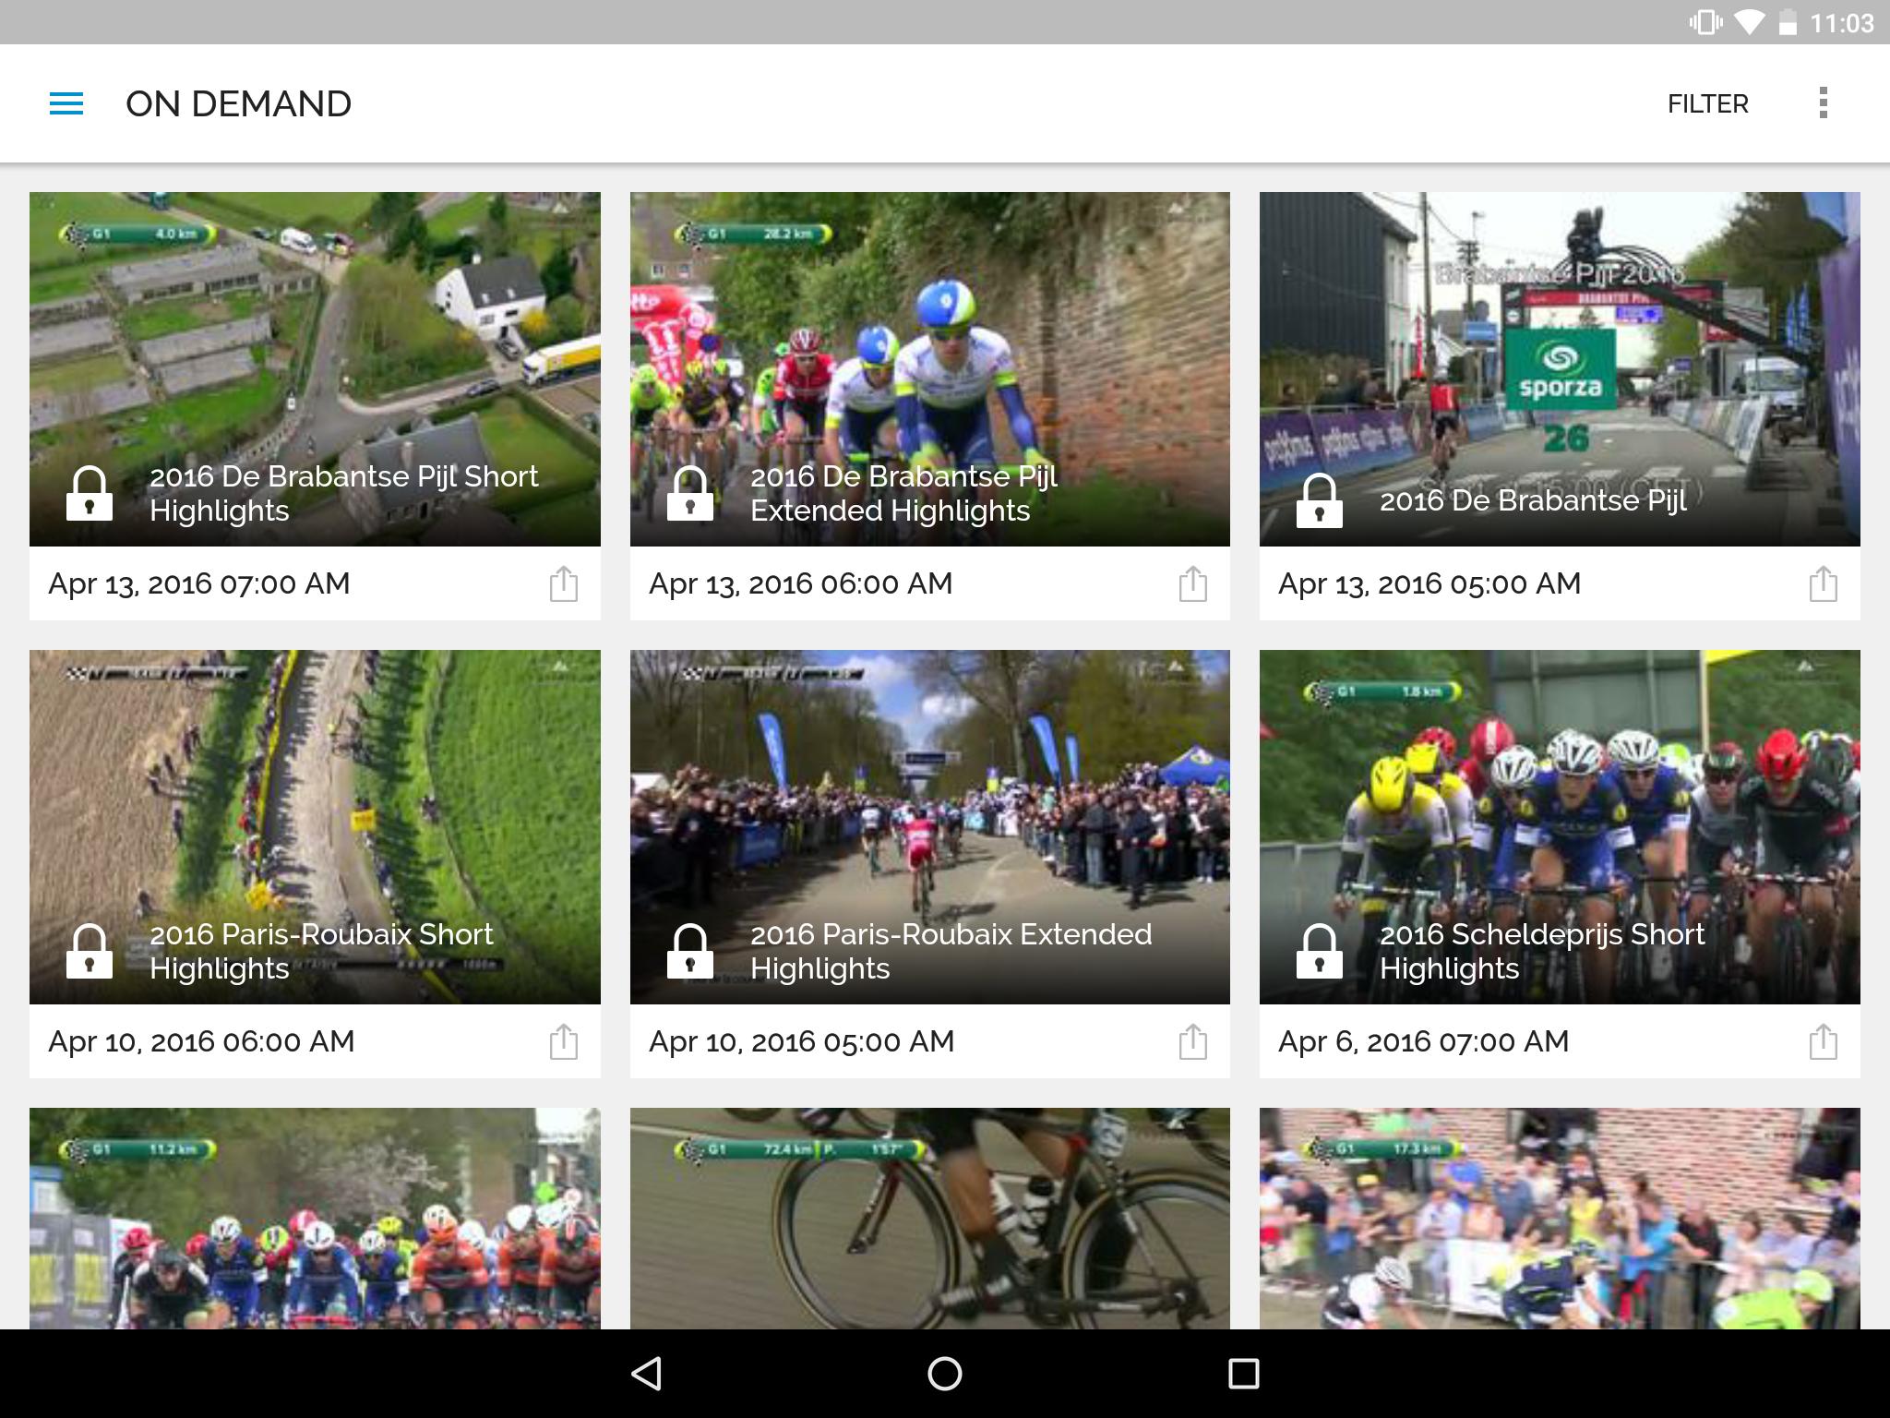1890x1418 pixels.
Task: Open the aerial farm thumbnail of De Brabantse Pijl Short
Action: pos(315,369)
